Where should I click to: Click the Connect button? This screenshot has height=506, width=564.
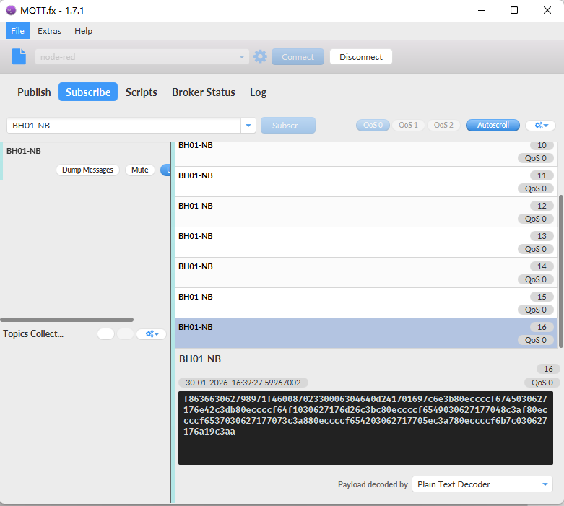tap(298, 57)
